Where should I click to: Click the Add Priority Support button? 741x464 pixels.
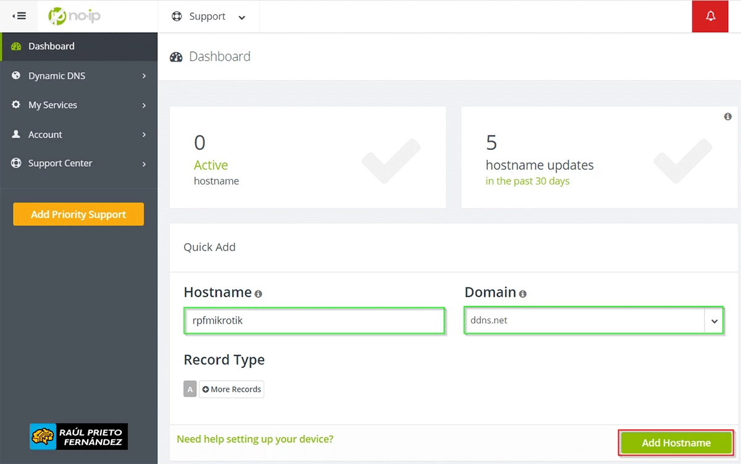(x=78, y=215)
